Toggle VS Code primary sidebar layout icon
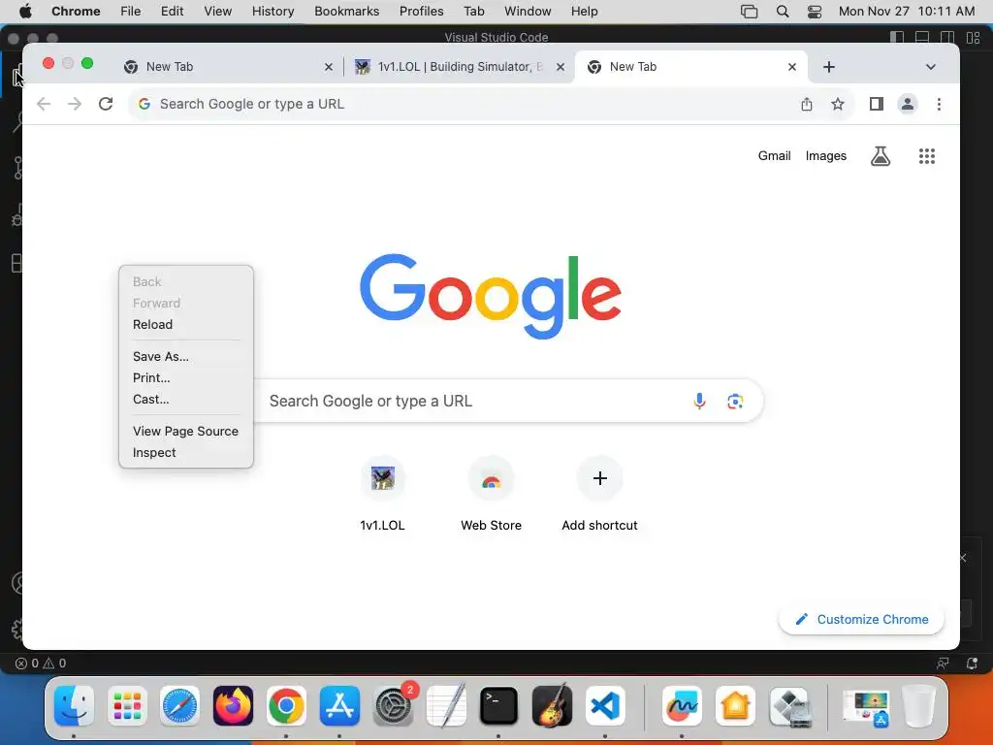Screen dimensions: 993x745 [897, 38]
